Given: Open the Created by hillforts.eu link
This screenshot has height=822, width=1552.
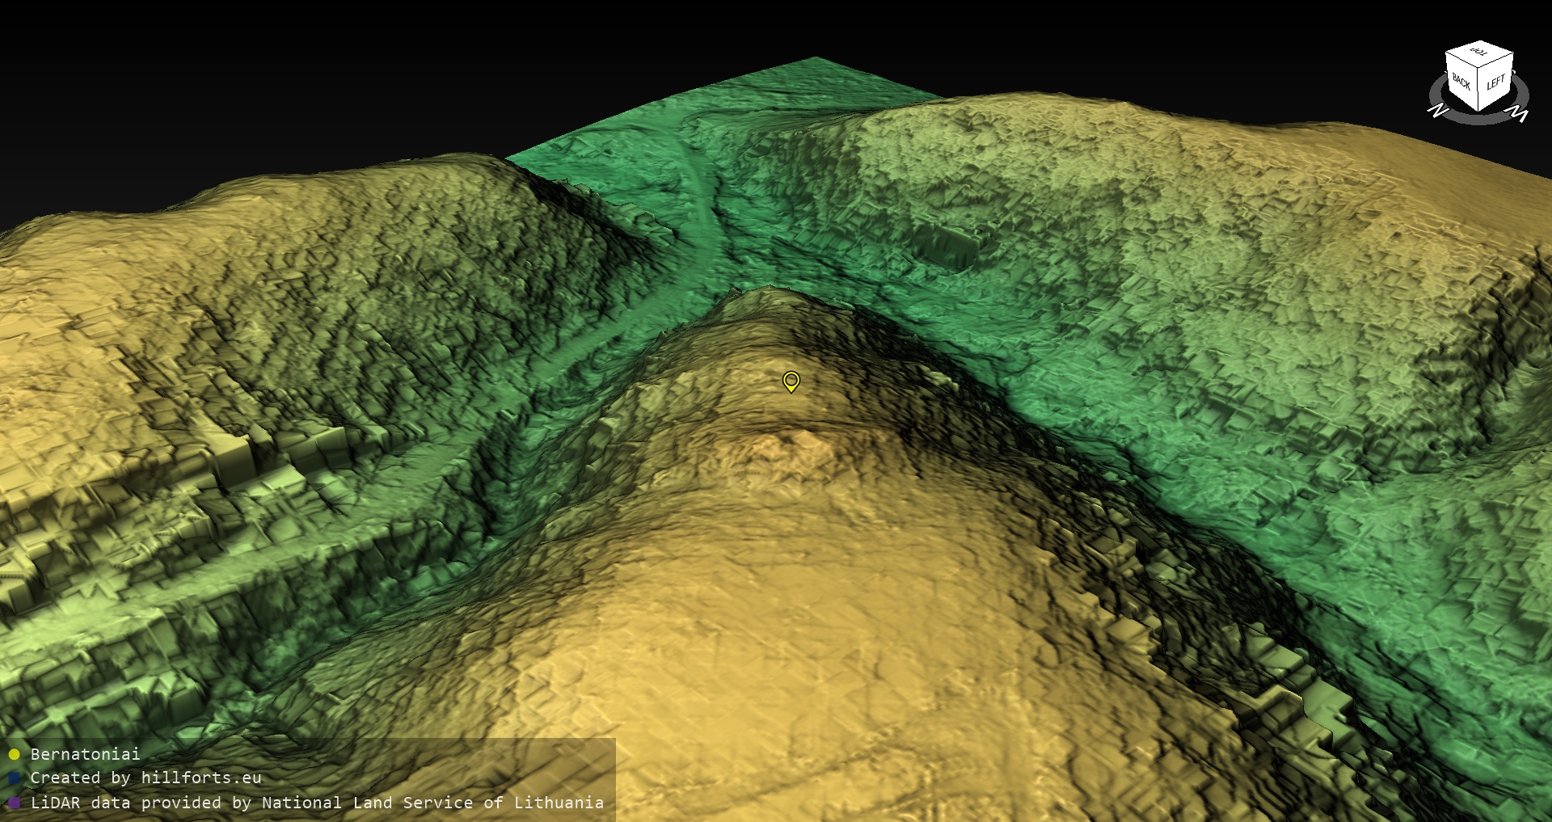Looking at the screenshot, I should click(145, 778).
